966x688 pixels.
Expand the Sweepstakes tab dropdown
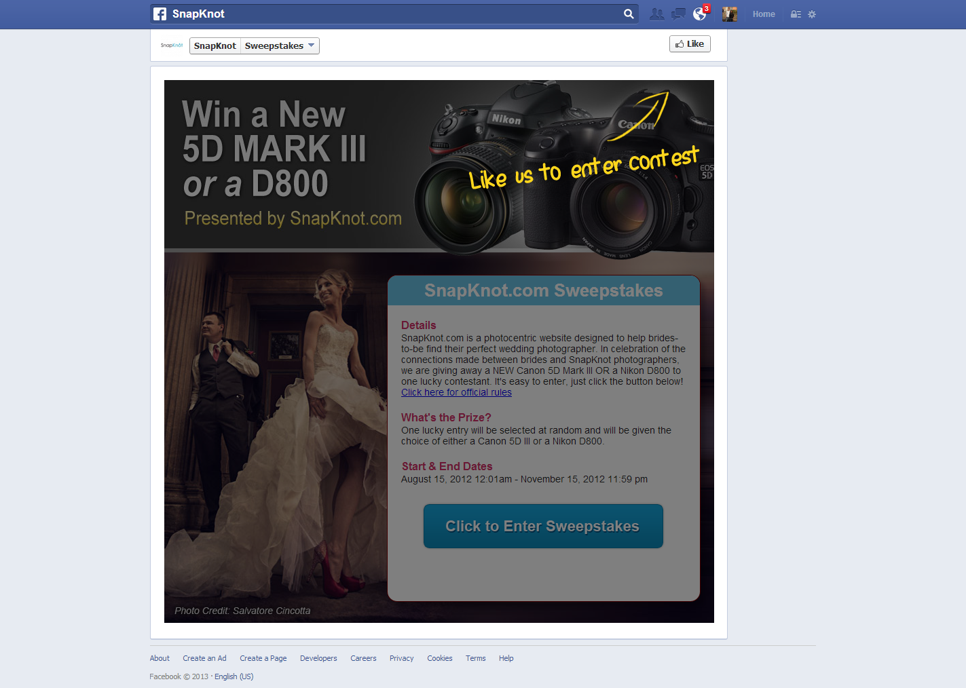click(x=280, y=45)
